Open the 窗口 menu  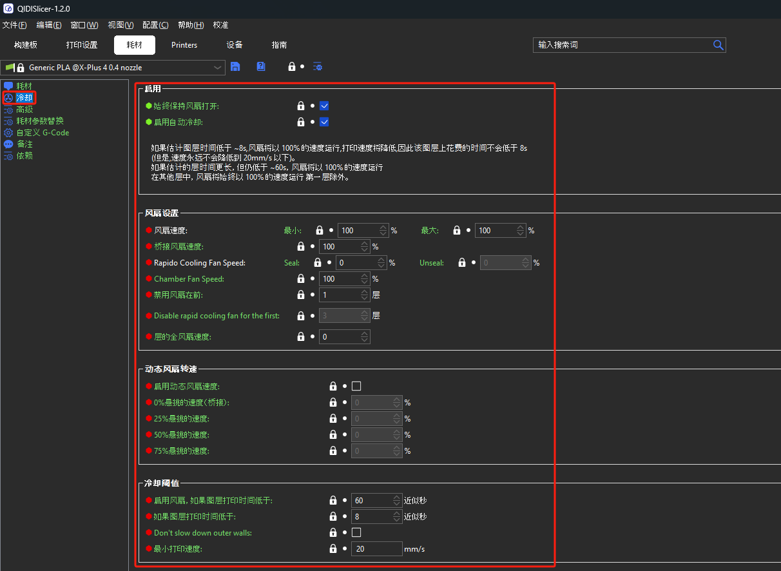click(x=84, y=25)
